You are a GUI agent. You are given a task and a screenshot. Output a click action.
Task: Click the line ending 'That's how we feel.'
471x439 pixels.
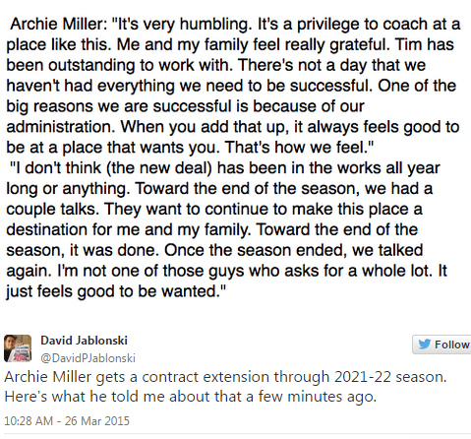[190, 148]
